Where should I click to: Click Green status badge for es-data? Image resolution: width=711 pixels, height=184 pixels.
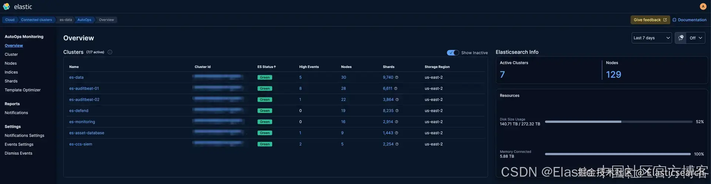coord(265,77)
